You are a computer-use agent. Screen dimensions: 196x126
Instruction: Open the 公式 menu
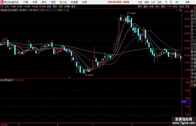click(153, 2)
